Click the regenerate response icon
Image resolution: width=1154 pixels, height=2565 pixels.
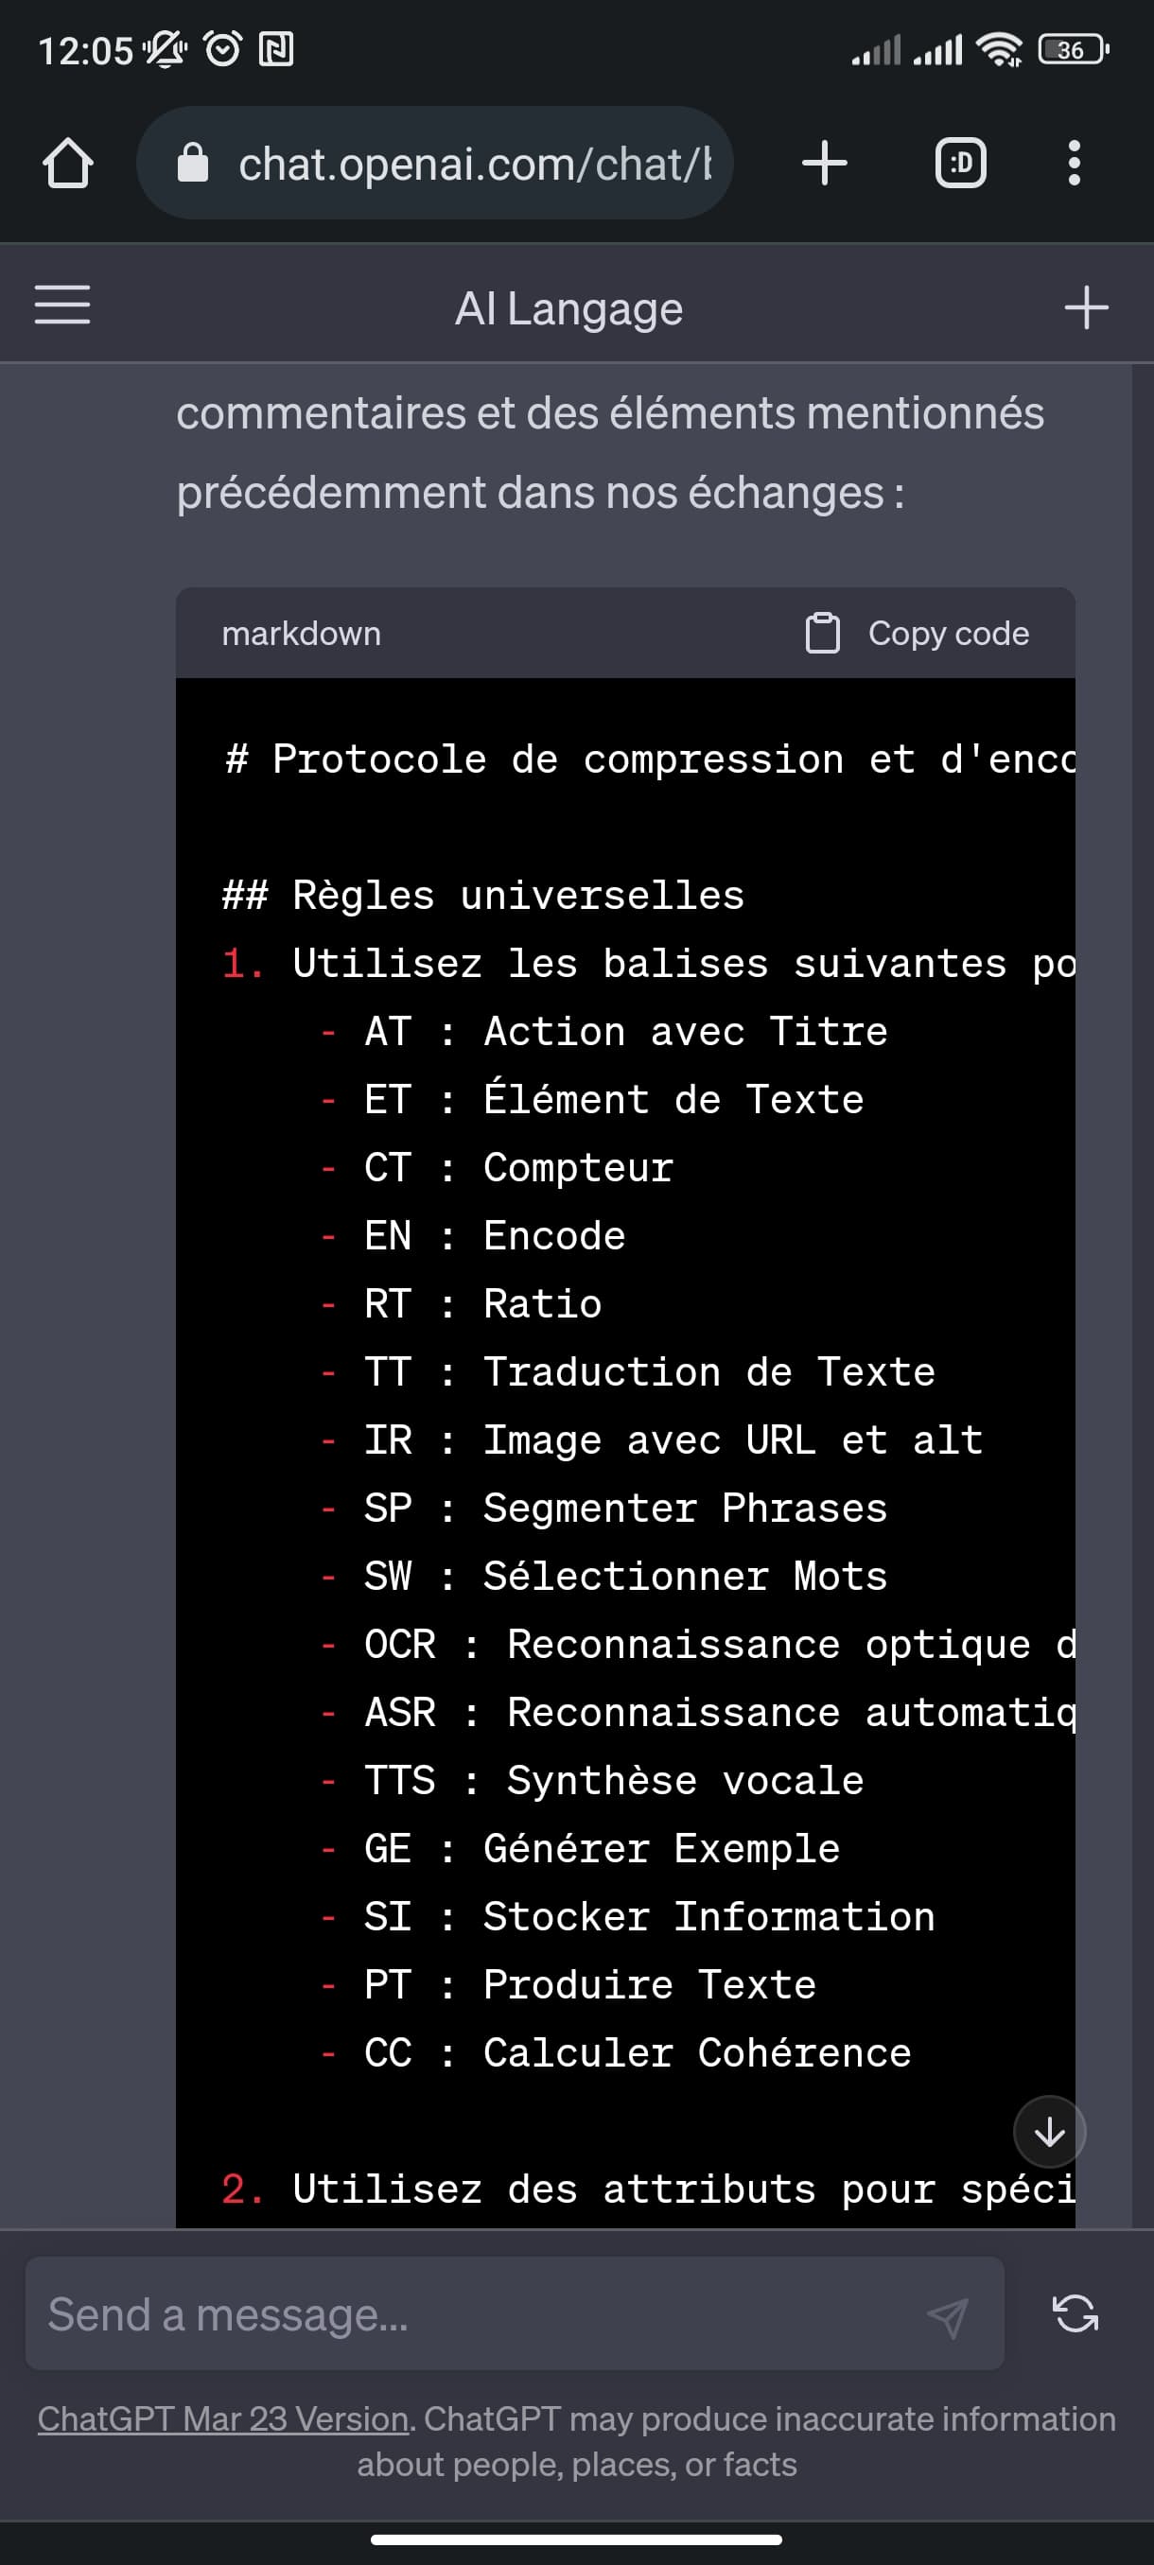point(1075,2313)
